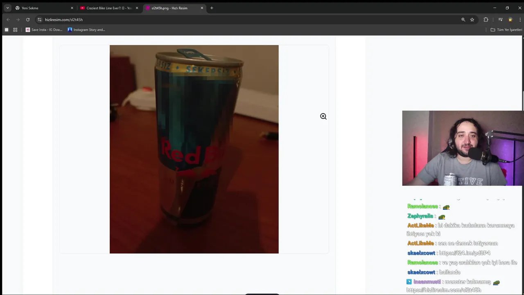Restore down the Chrome window
Image resolution: width=524 pixels, height=295 pixels.
point(507,8)
